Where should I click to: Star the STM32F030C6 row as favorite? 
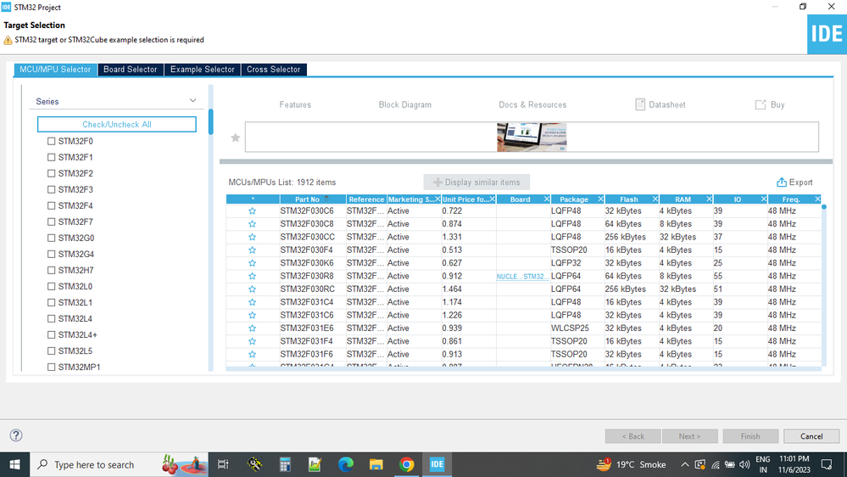pyautogui.click(x=253, y=211)
